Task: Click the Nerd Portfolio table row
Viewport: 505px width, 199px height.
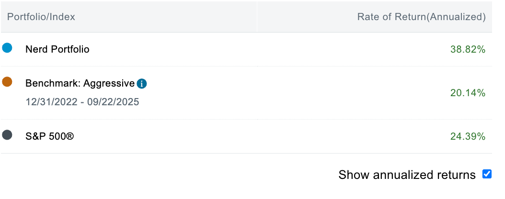Action: click(246, 49)
